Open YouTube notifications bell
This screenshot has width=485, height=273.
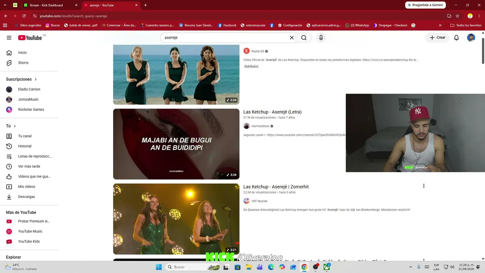click(x=457, y=38)
